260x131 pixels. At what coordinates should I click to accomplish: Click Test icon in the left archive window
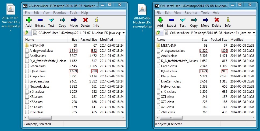pyautogui.click(x=51, y=22)
